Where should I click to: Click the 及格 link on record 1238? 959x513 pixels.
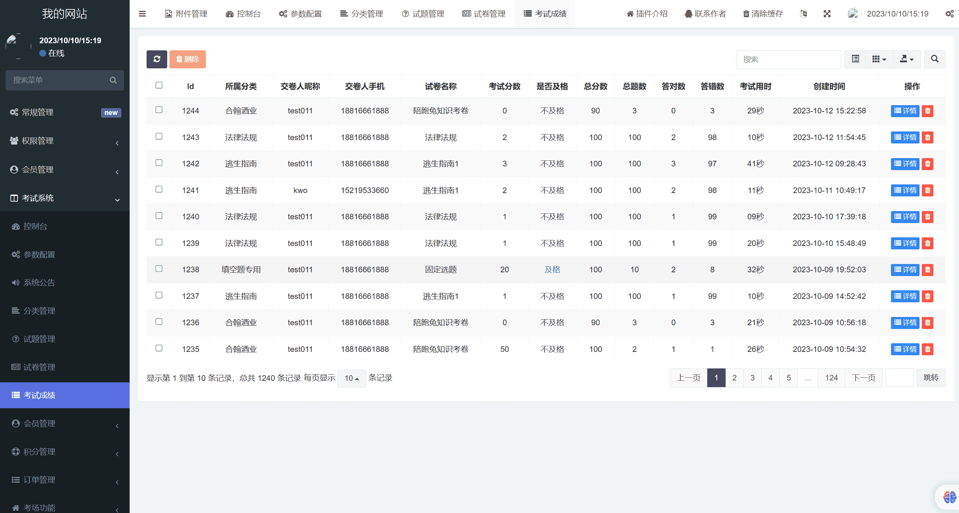[552, 269]
